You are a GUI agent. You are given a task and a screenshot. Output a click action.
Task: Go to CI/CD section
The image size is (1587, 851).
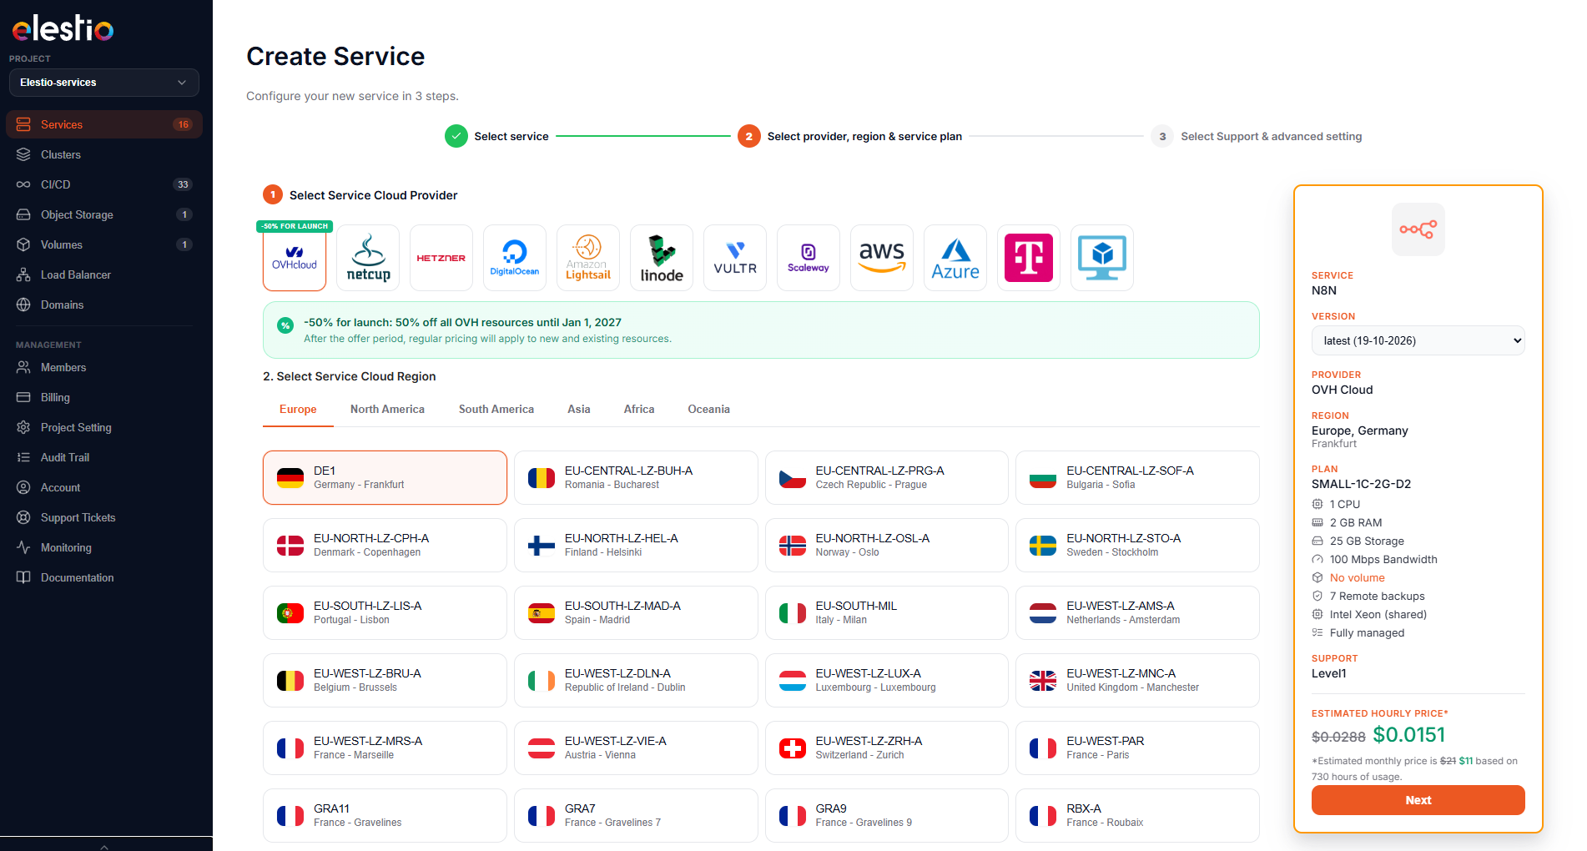(104, 184)
